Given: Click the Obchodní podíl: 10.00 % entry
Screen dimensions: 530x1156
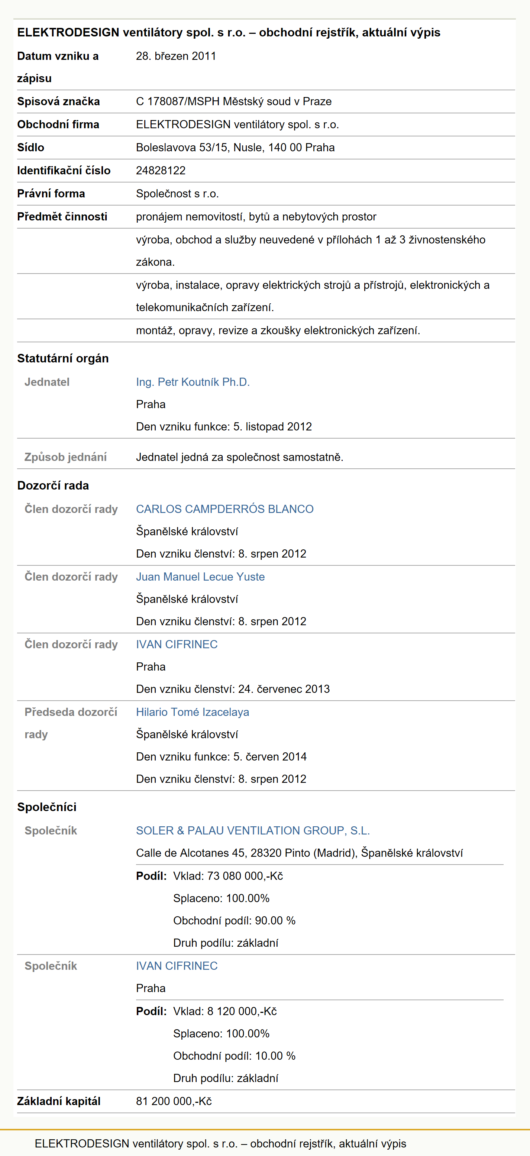Looking at the screenshot, I should point(234,1056).
